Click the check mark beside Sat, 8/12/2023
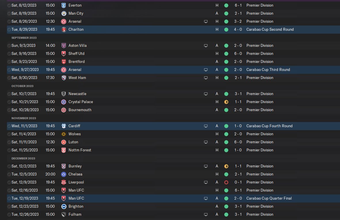Image resolution: width=340 pixels, height=220 pixels. click(9, 5)
